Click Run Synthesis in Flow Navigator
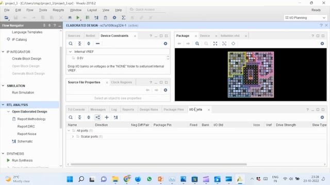The height and width of the screenshot is (185, 330). point(22,160)
